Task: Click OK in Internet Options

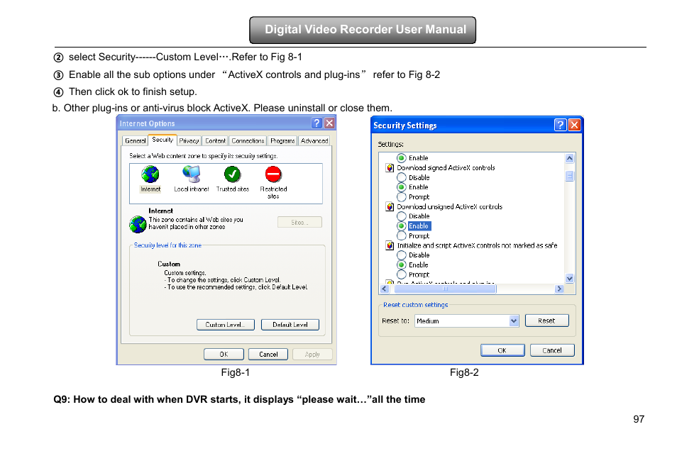Action: tap(224, 355)
